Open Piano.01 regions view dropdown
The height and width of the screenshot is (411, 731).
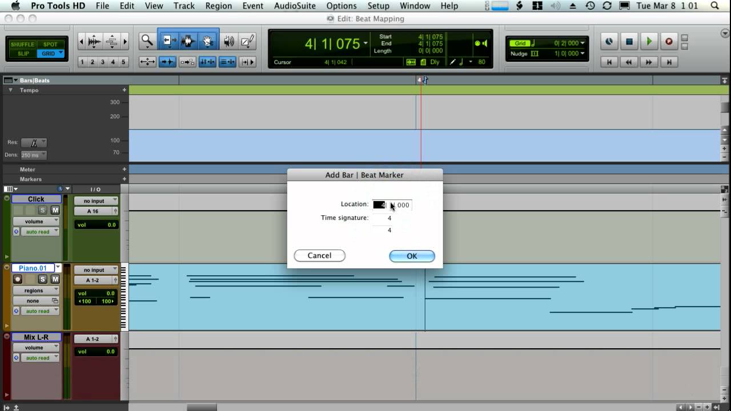(x=36, y=291)
